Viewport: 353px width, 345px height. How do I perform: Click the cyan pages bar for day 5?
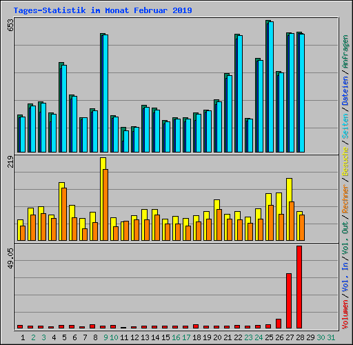[x=64, y=108]
